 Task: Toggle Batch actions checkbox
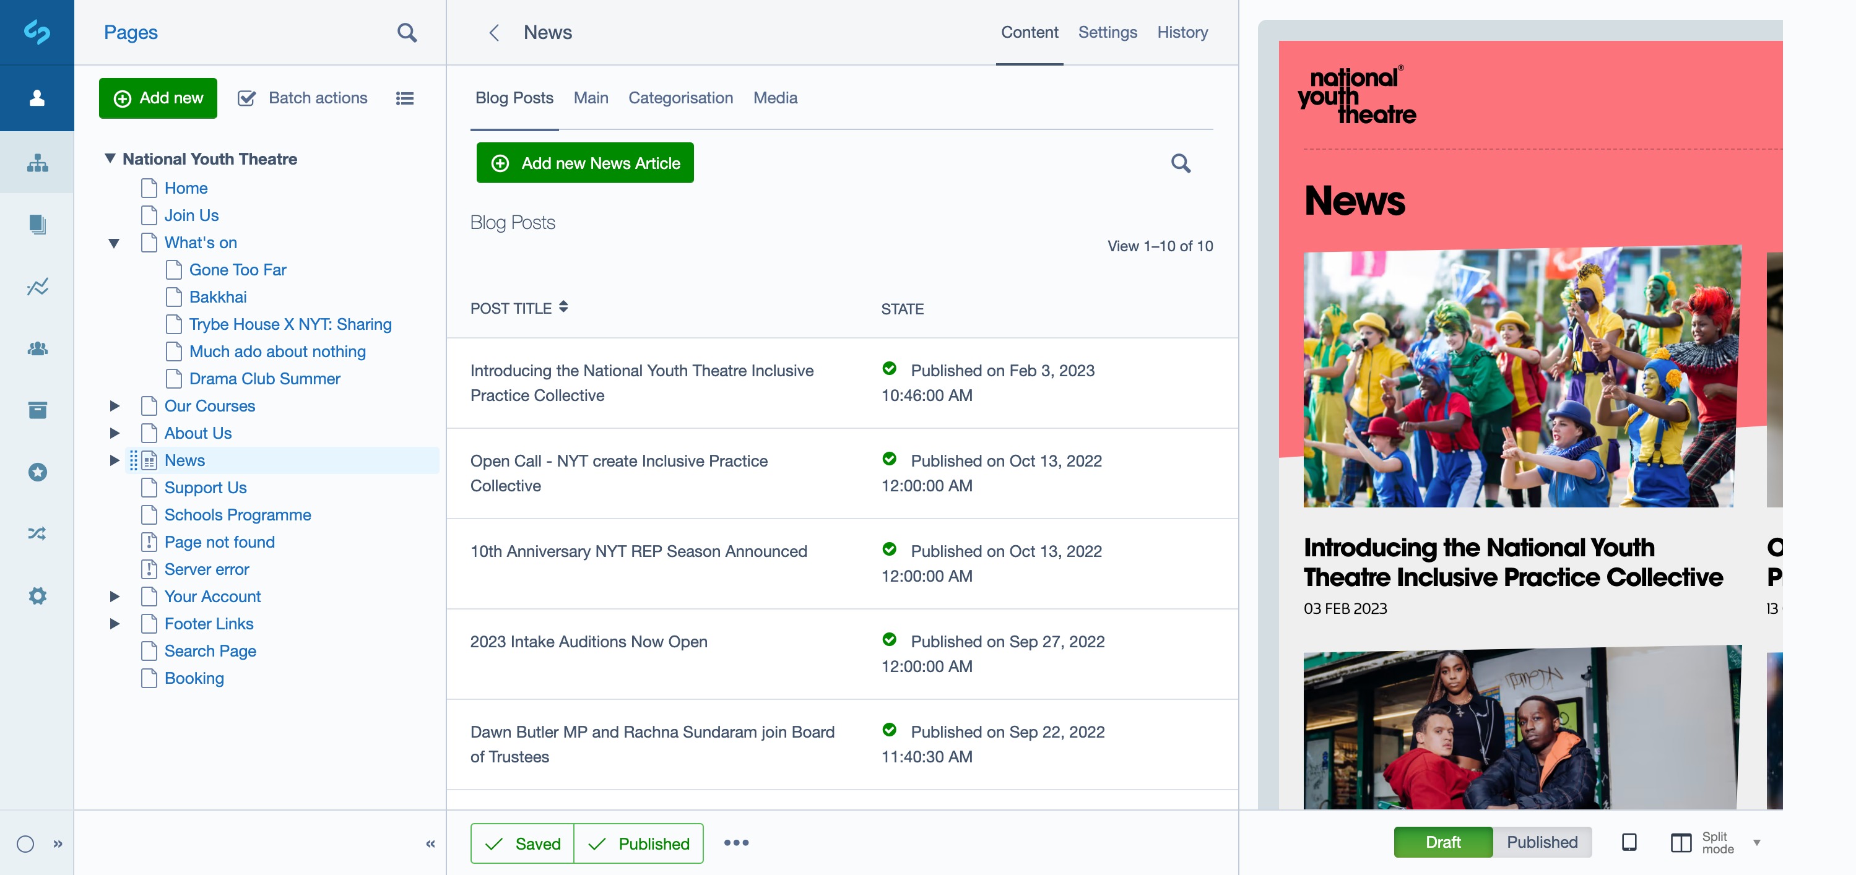pos(247,98)
